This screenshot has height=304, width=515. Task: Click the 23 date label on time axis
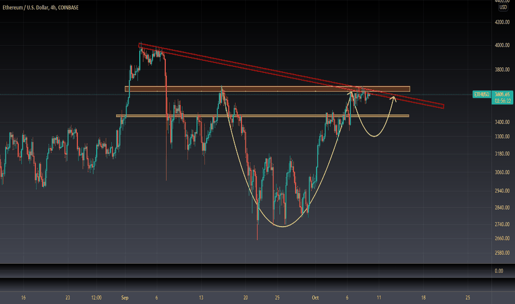[x=67, y=298]
